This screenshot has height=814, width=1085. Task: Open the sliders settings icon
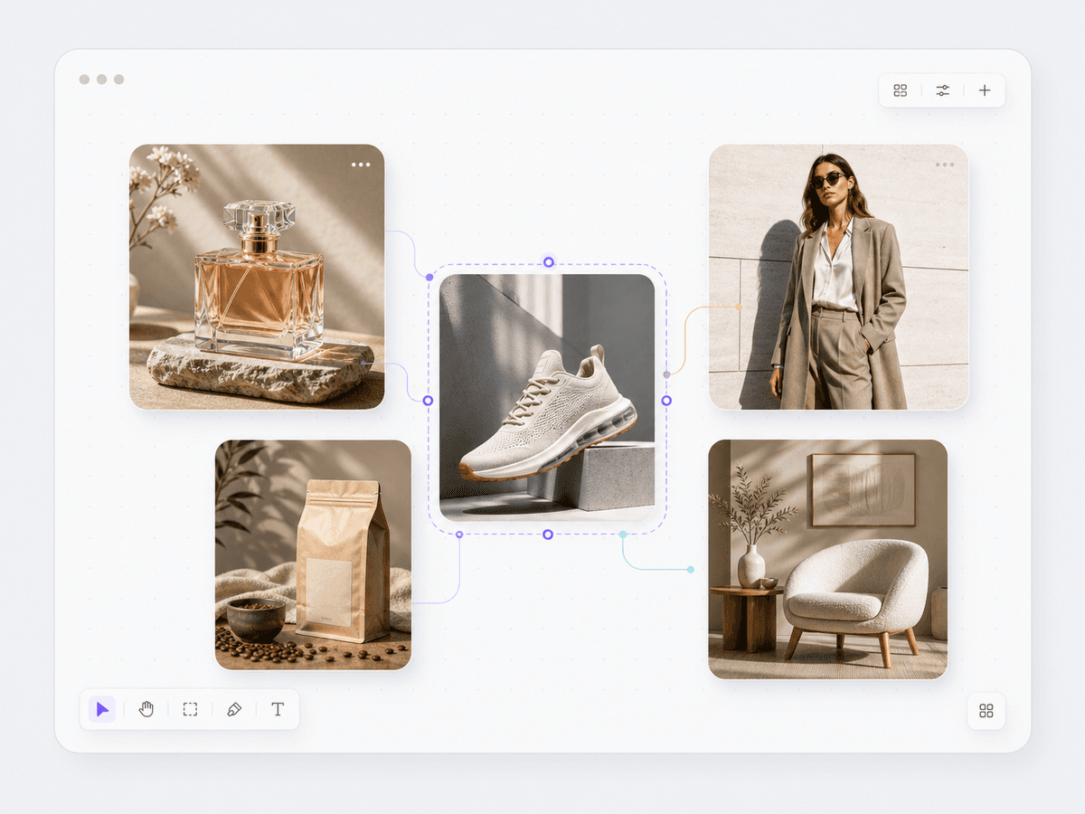coord(943,90)
